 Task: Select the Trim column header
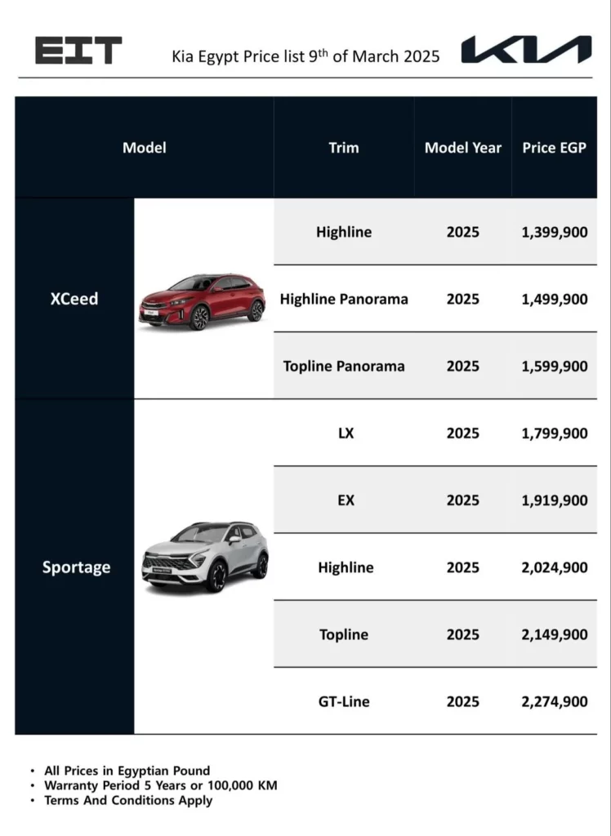[x=343, y=148]
